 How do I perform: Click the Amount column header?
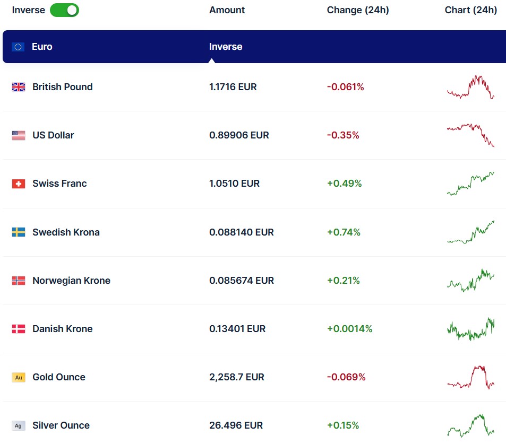pos(227,10)
